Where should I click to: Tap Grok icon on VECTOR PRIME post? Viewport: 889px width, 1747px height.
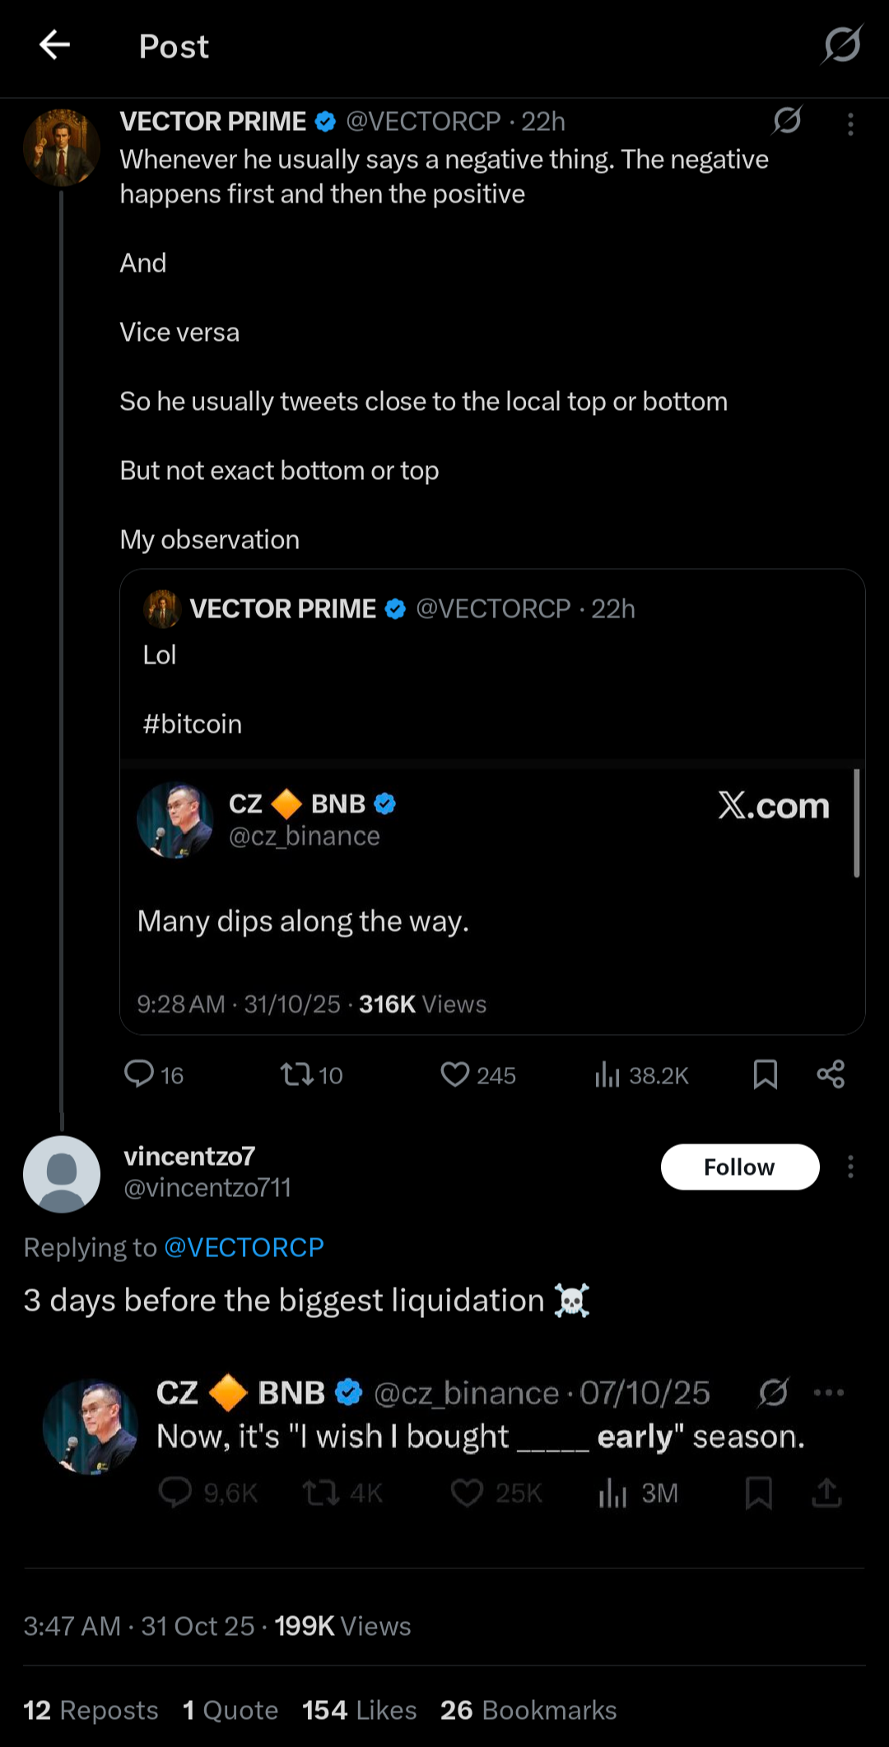pos(787,121)
